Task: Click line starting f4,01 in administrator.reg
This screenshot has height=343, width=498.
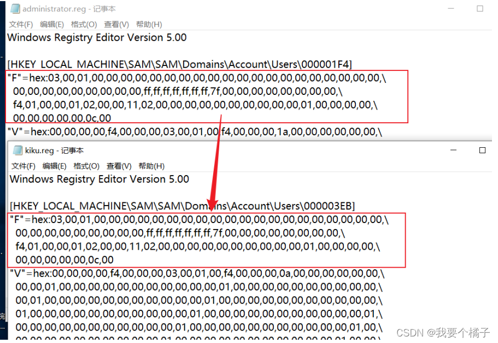Action: coord(195,105)
